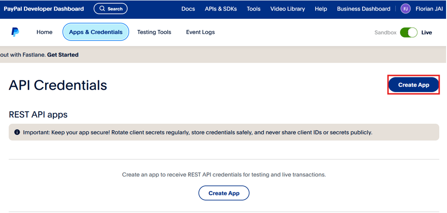Toggle the Sandbox/Live switch
This screenshot has height=213, width=447.
click(x=408, y=33)
